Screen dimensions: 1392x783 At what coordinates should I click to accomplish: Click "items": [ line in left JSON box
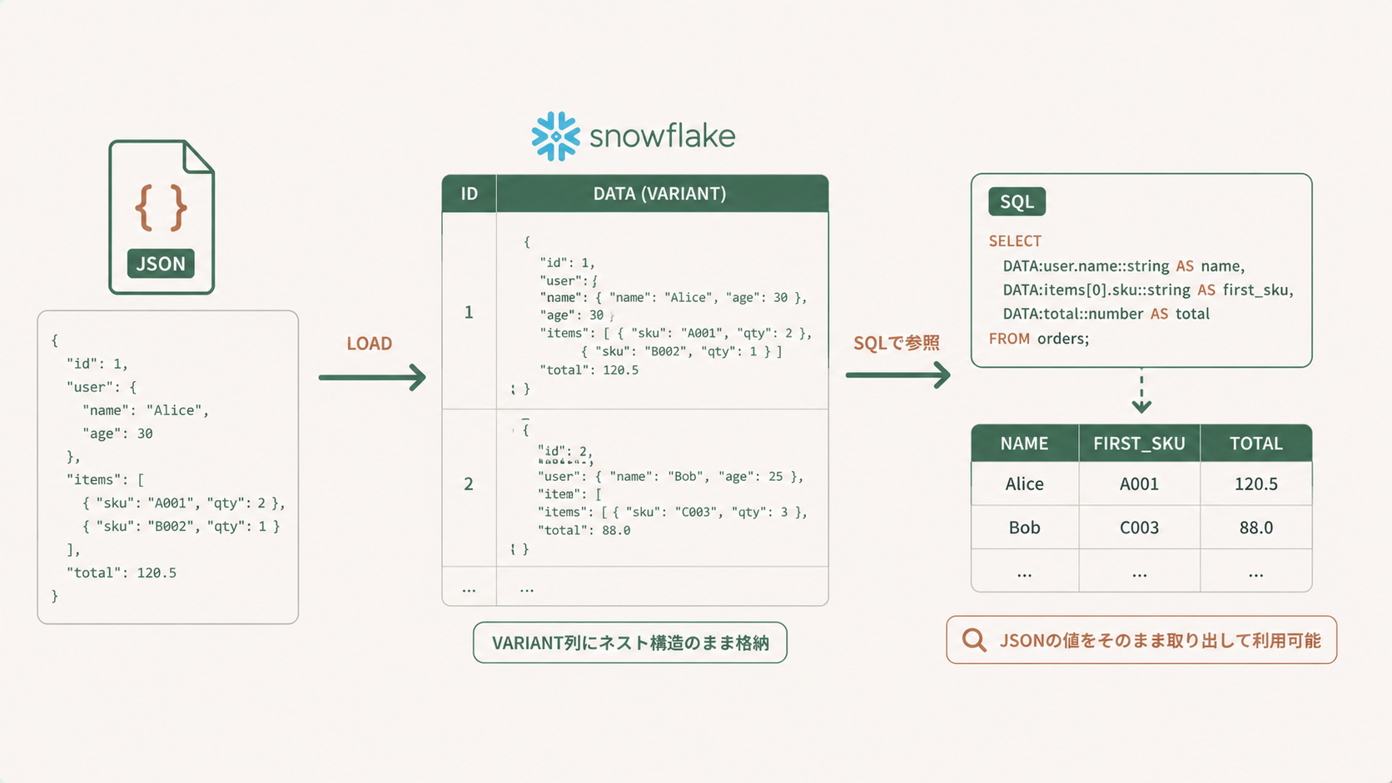pos(106,480)
